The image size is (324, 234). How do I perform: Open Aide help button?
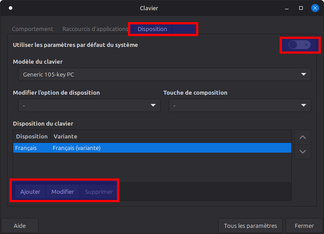click(19, 226)
